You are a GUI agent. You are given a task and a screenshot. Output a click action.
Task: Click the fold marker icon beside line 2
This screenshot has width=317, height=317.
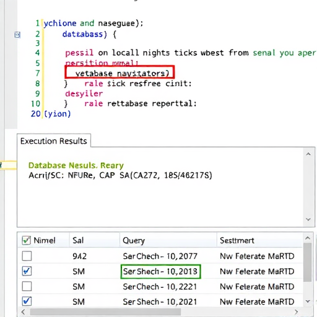[17, 35]
